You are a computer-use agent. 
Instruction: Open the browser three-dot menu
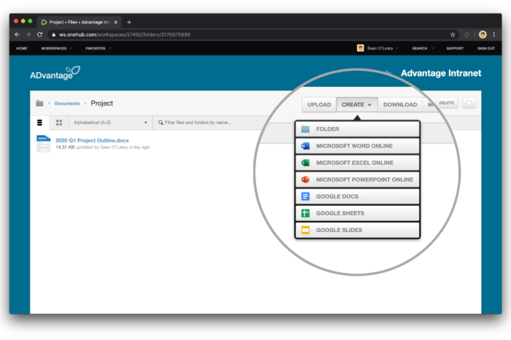click(494, 34)
